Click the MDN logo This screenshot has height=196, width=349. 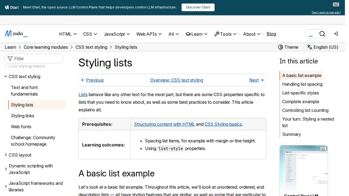pyautogui.click(x=16, y=34)
